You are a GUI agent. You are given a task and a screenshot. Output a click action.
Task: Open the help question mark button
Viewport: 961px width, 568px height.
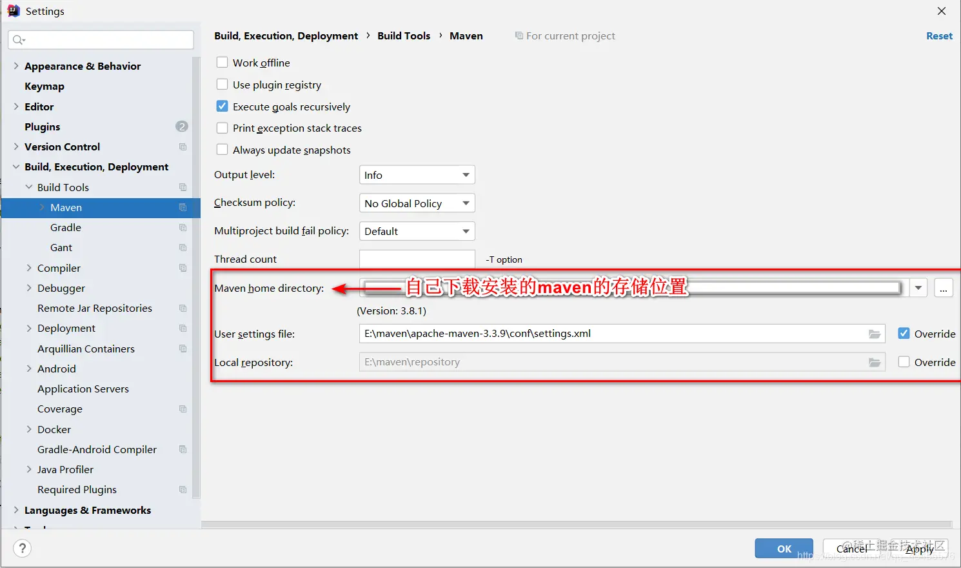click(x=23, y=549)
